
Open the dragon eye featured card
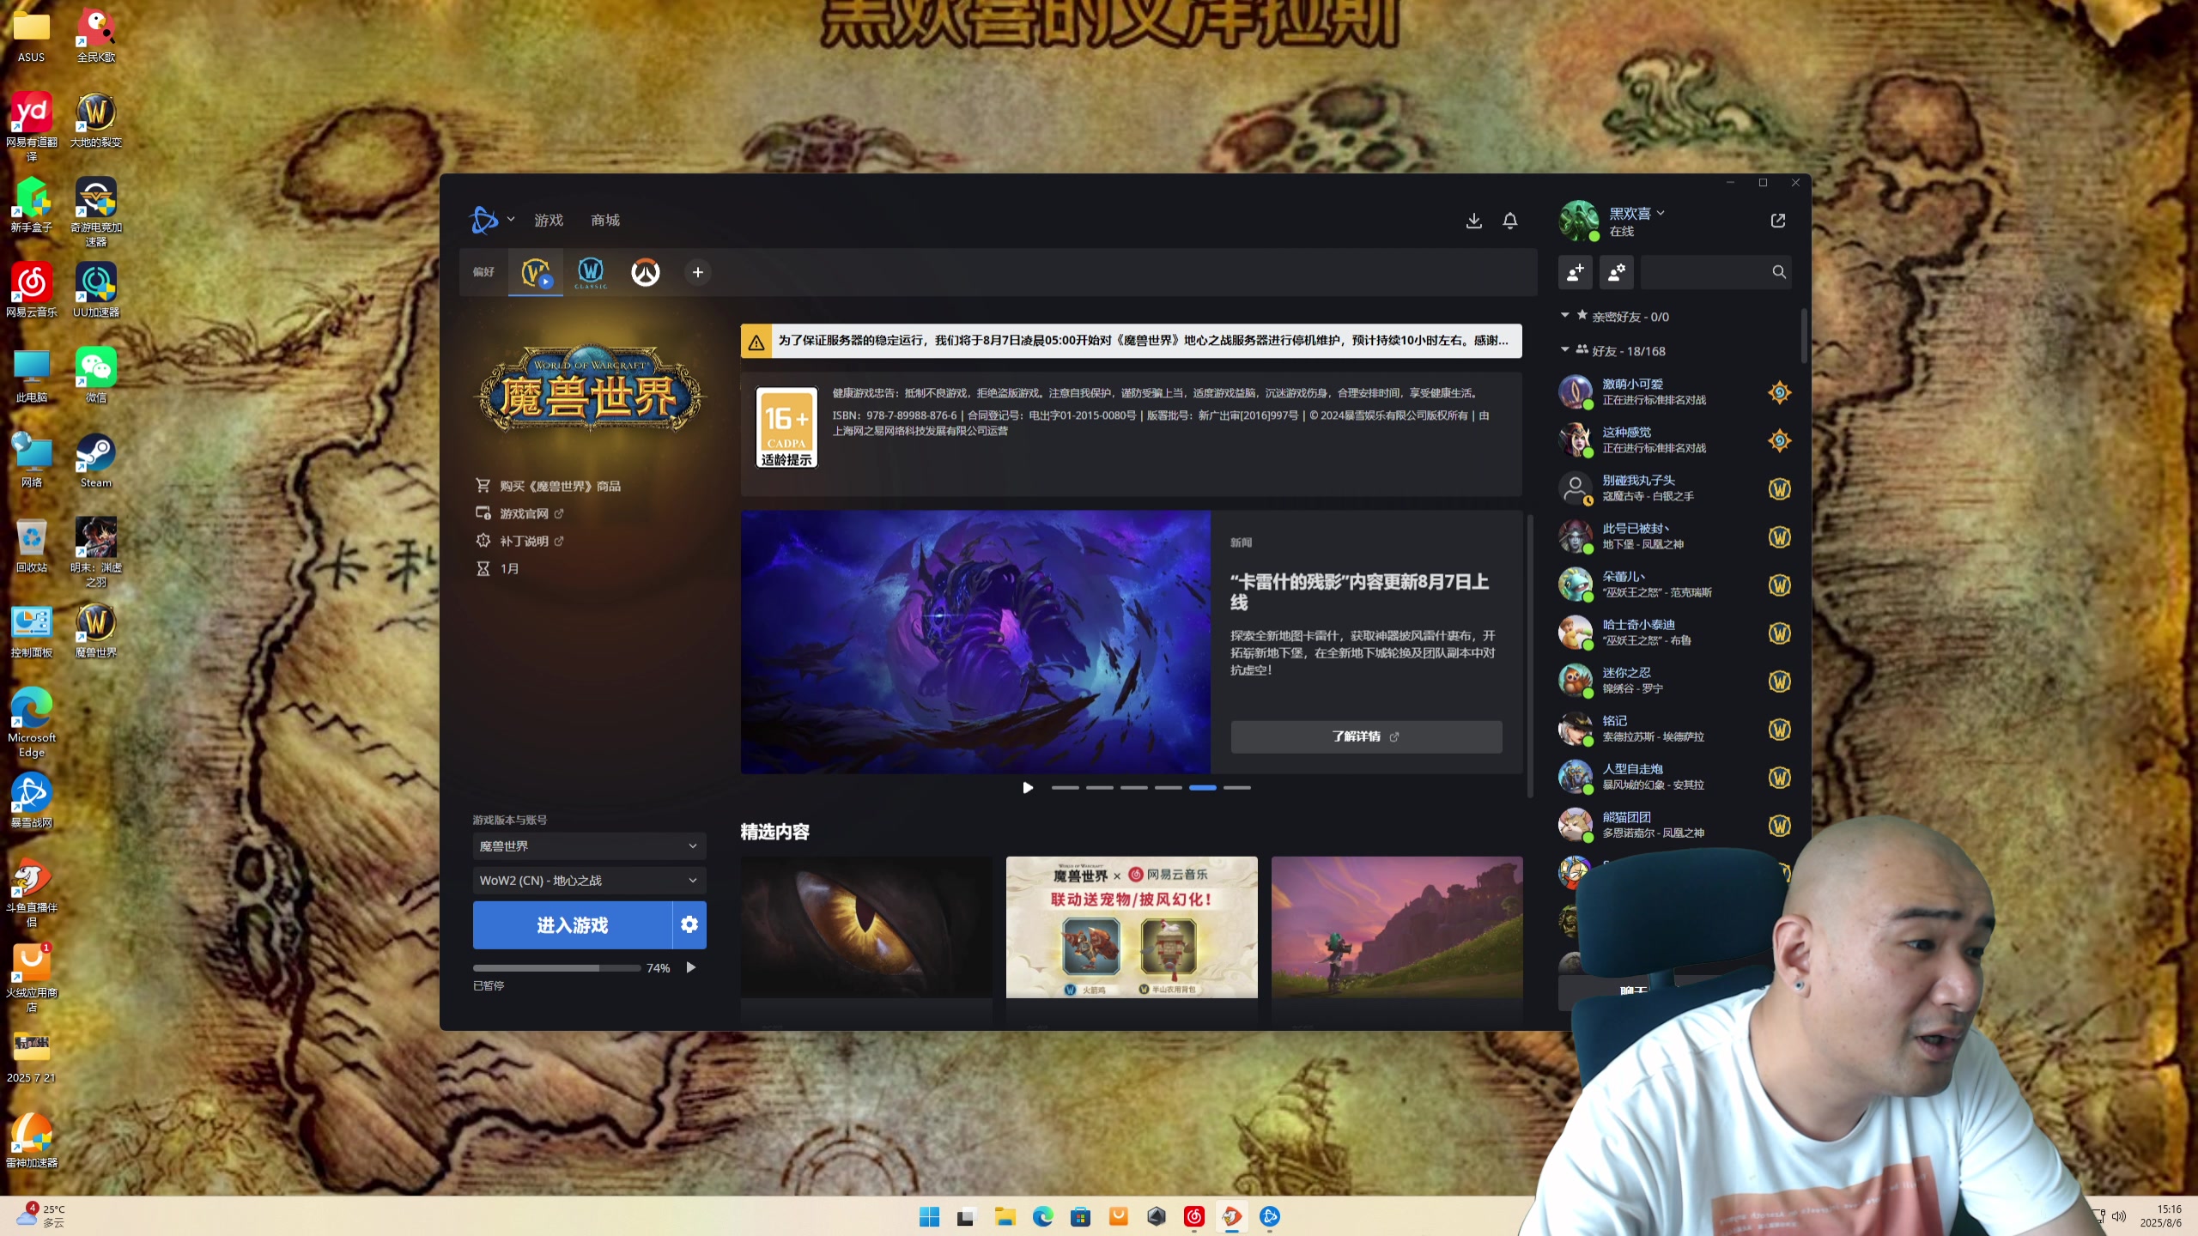point(866,927)
